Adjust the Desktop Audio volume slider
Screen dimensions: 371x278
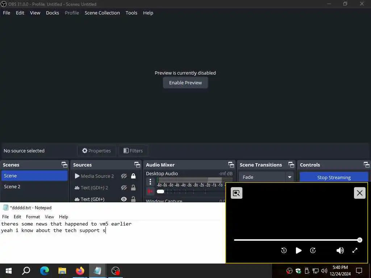161,191
